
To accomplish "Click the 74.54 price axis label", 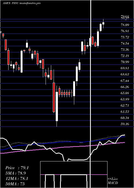I will click(125, 44).
